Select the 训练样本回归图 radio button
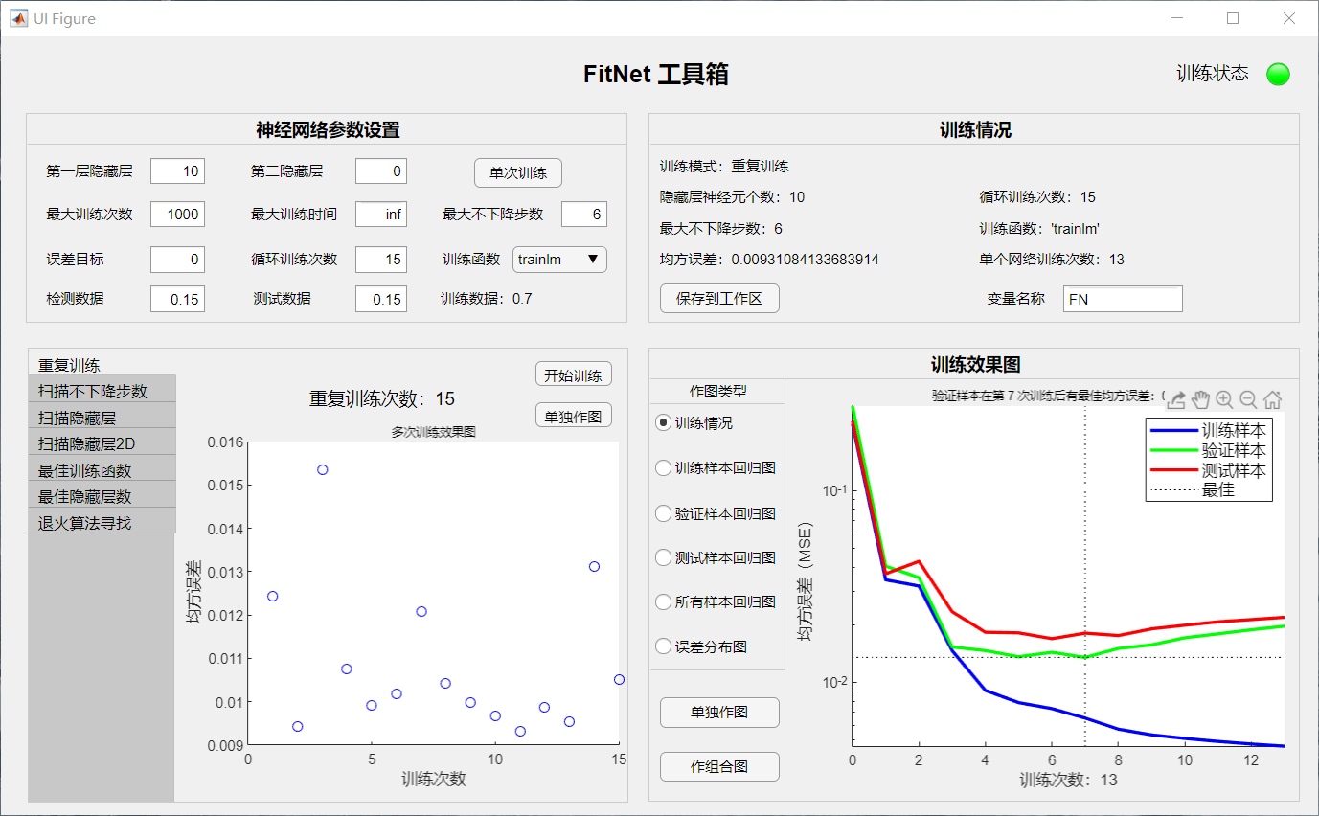This screenshot has height=816, width=1319. pos(663,468)
